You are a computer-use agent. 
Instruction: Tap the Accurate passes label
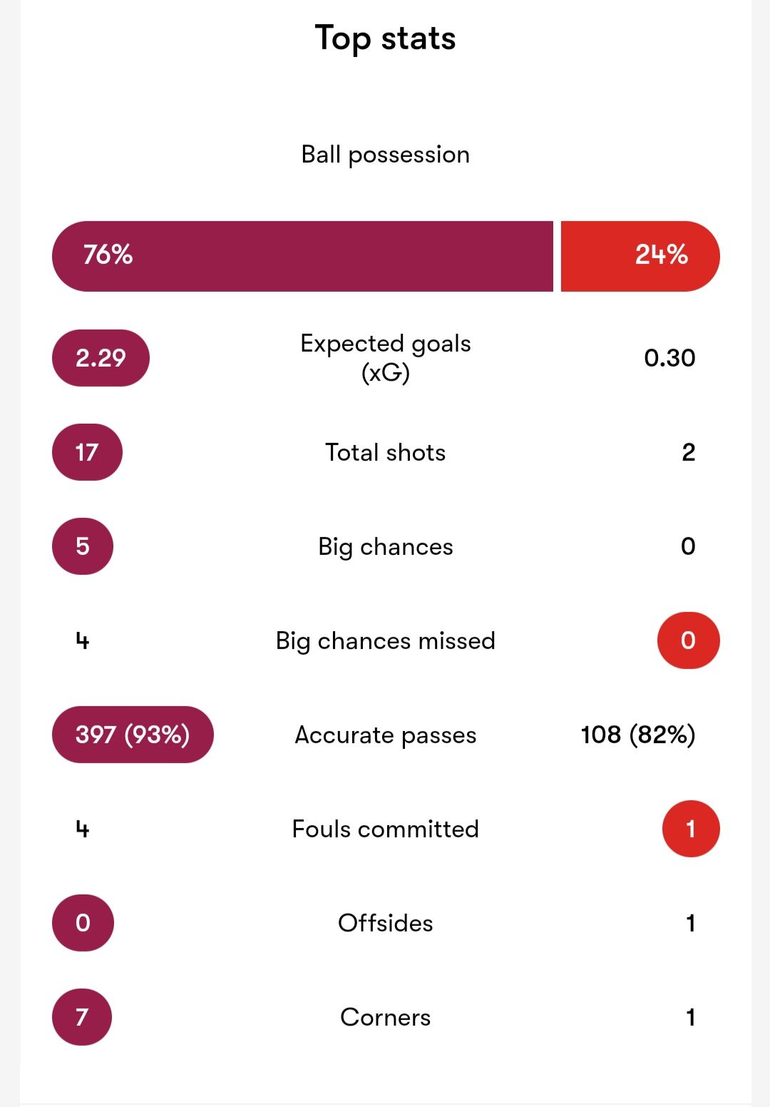(x=386, y=735)
